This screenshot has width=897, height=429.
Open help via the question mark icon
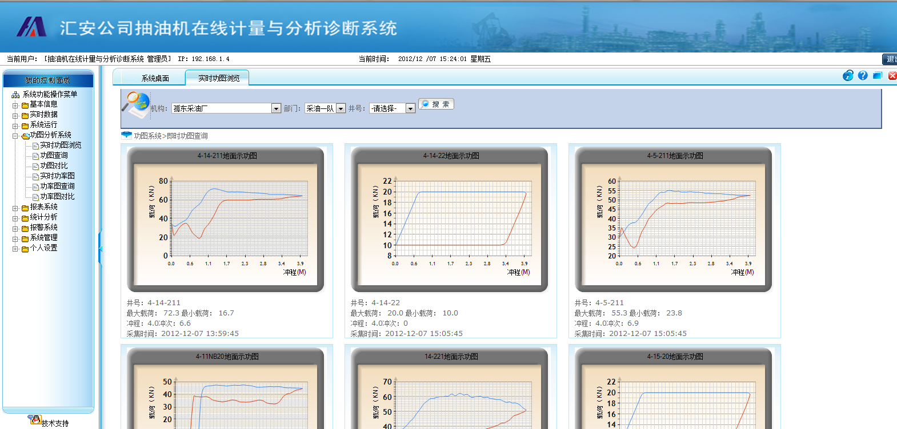[863, 76]
